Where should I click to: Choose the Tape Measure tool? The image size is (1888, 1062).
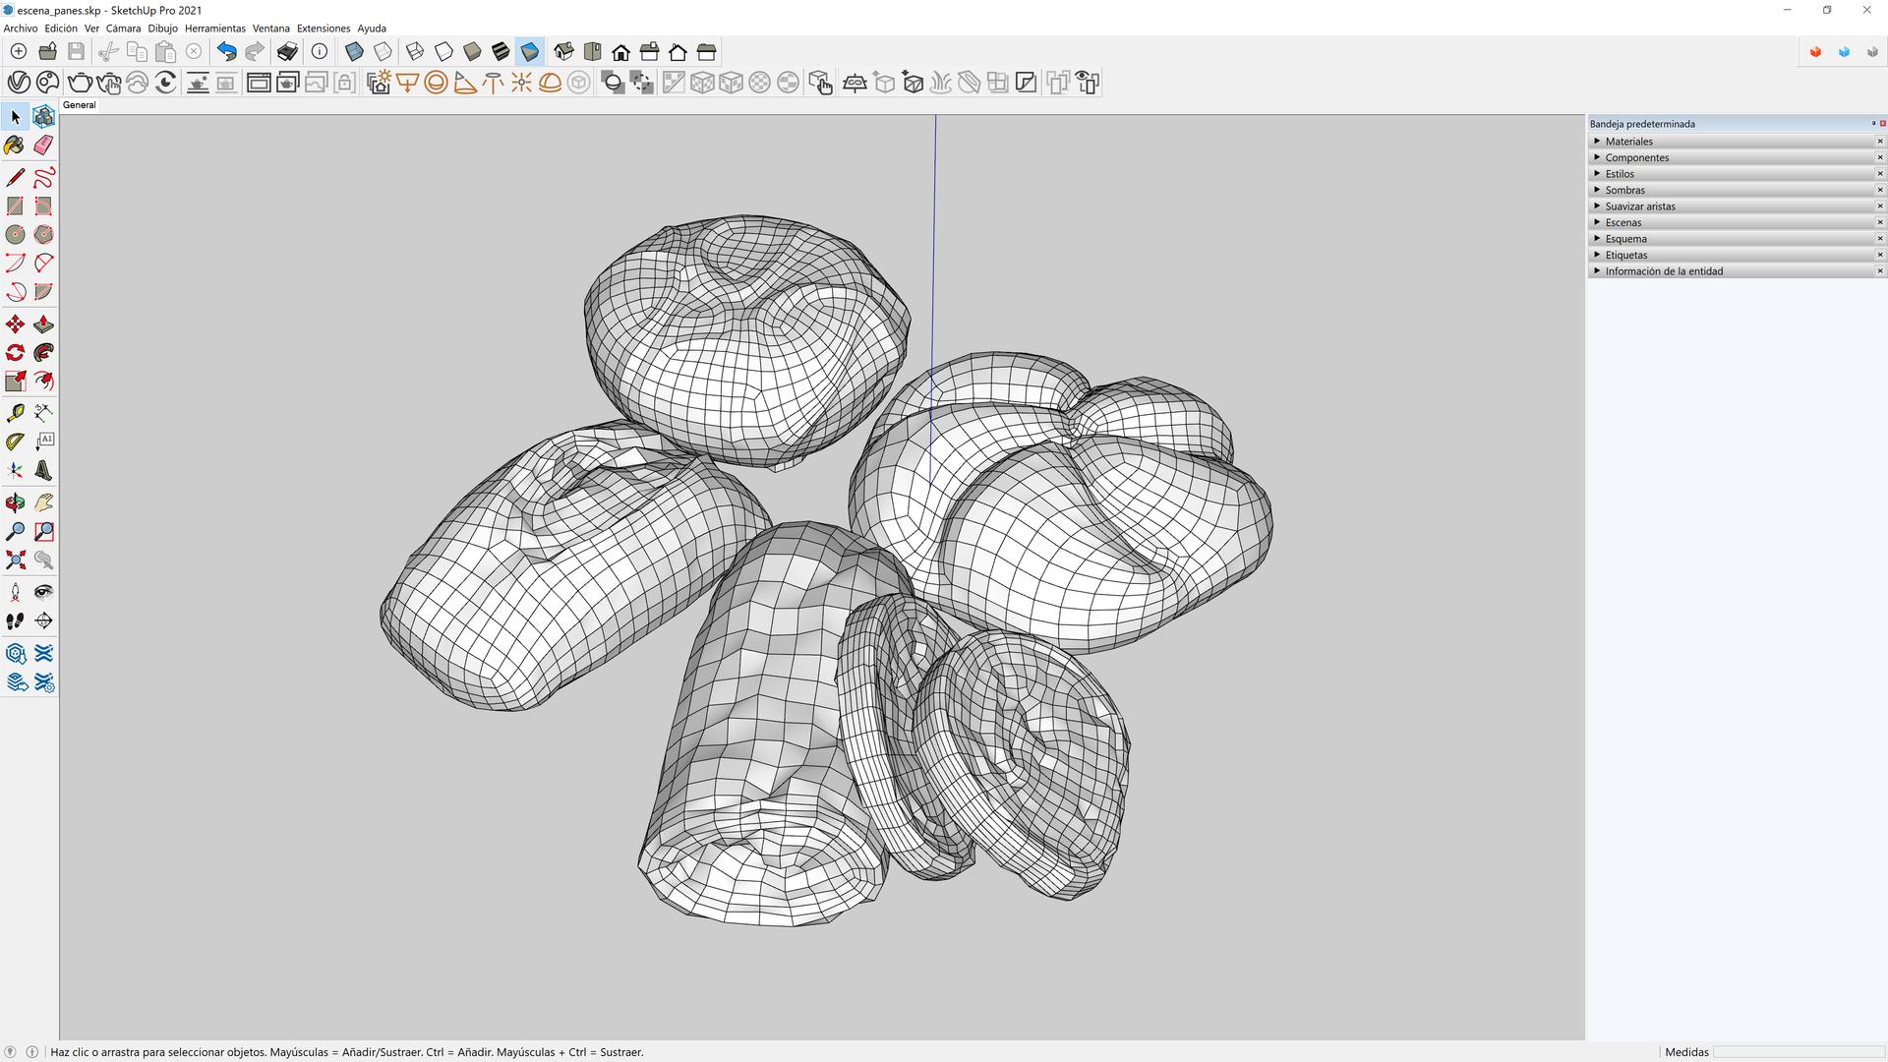[x=15, y=413]
